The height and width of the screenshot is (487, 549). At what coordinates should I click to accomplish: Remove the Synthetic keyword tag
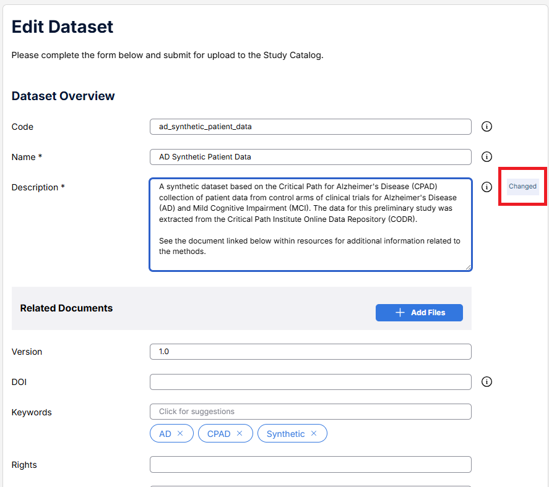[314, 434]
